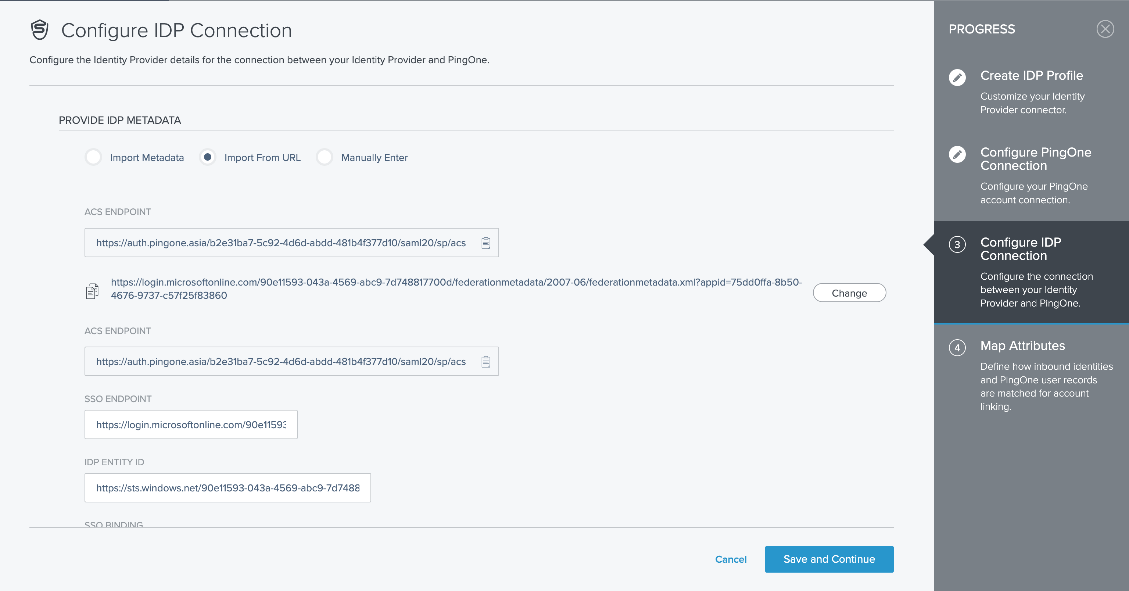Click pencil icon for Configure PingOne Connection
The image size is (1129, 591).
(x=957, y=154)
